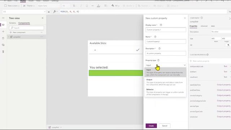This screenshot has width=231, height=130.
Task: Open the New screen dropdown
Action: 12,6
